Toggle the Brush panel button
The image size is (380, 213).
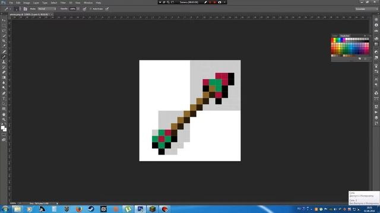pos(25,9)
